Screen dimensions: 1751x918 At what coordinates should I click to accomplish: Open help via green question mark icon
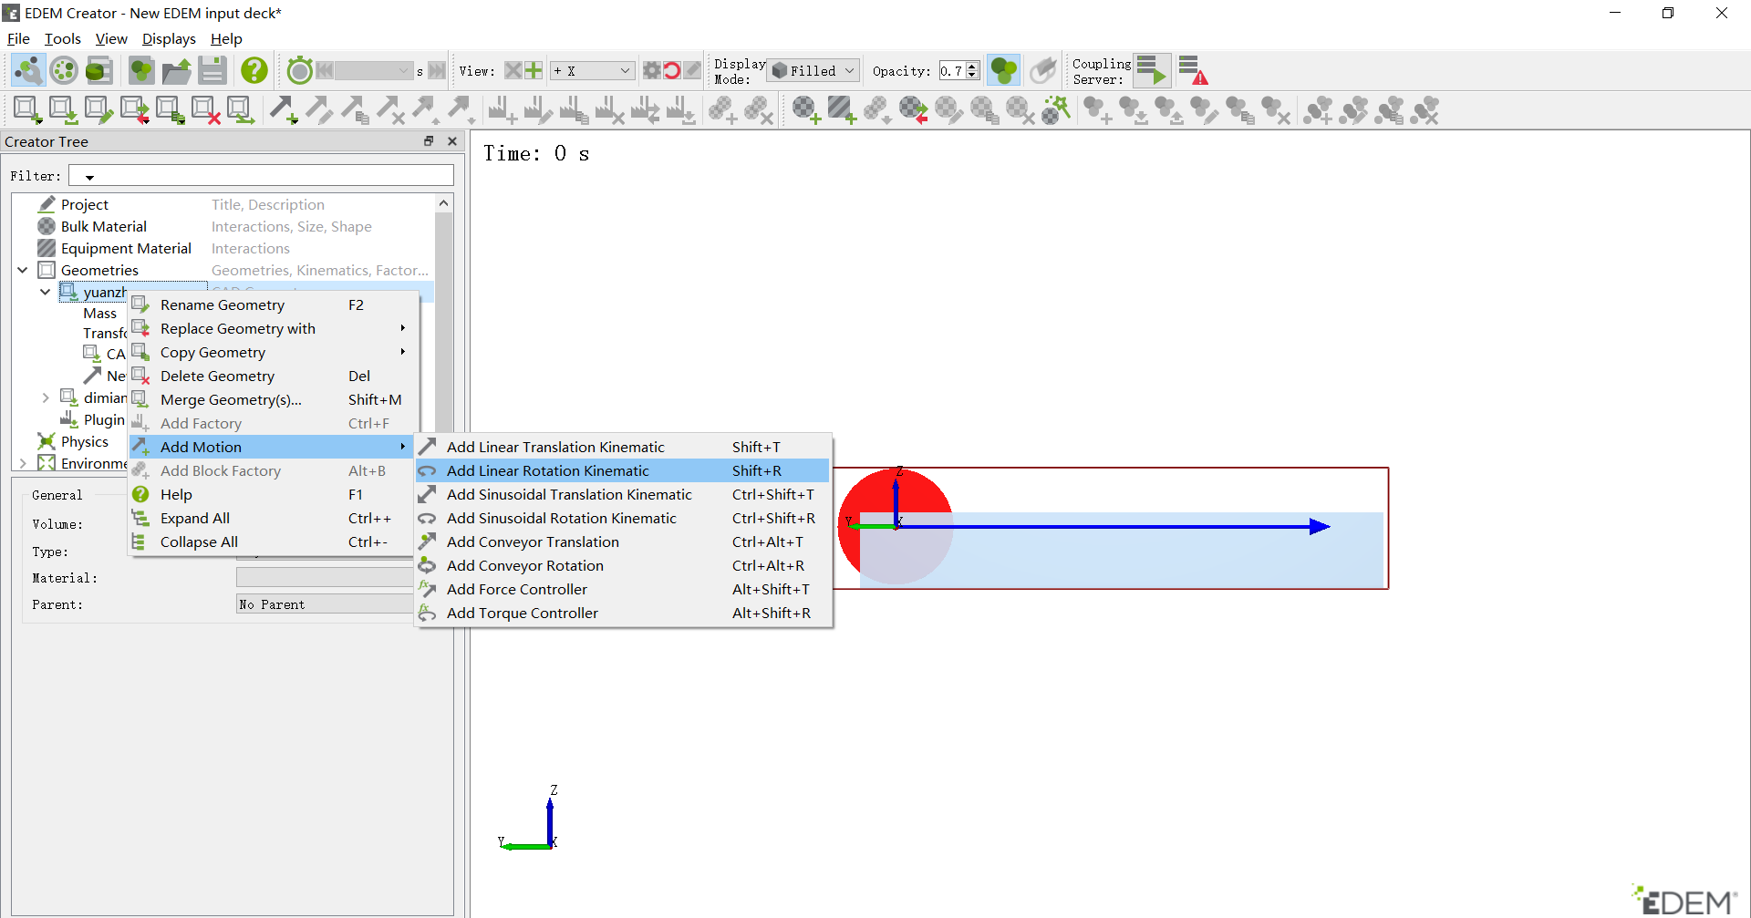[x=254, y=70]
